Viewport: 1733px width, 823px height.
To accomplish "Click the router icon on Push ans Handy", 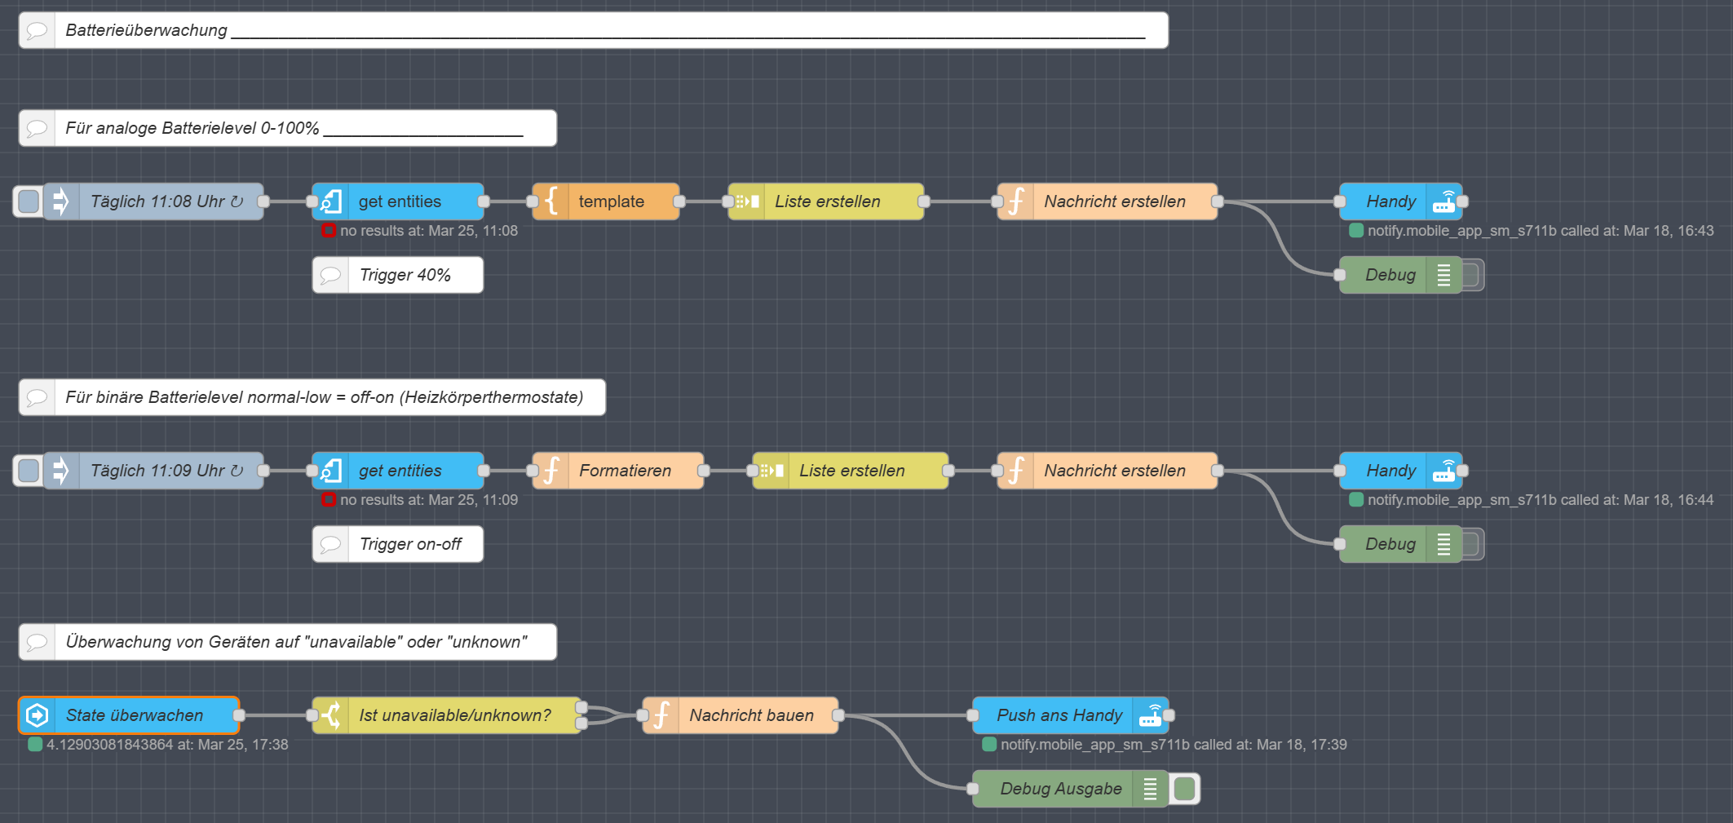I will [1150, 715].
